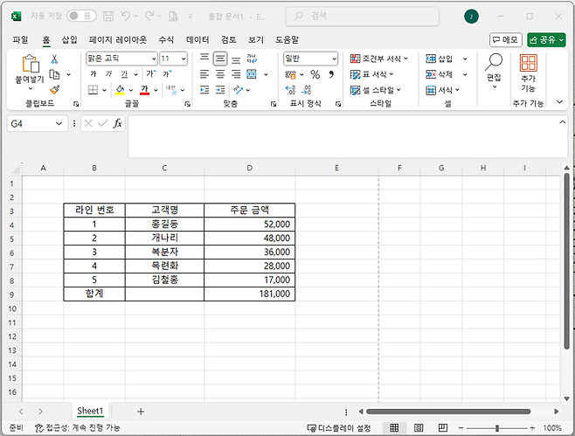Image resolution: width=575 pixels, height=436 pixels.
Task: Switch to Page Layout view in status bar
Action: tap(417, 428)
